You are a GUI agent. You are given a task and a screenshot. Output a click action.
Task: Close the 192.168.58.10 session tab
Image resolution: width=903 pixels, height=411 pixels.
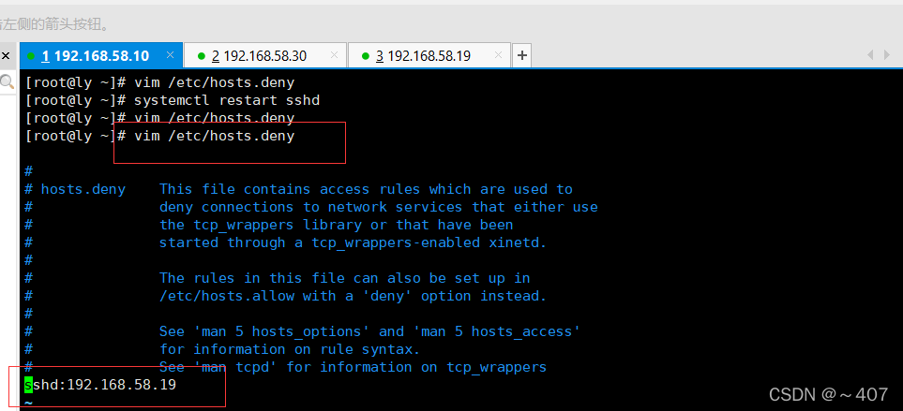tap(170, 55)
